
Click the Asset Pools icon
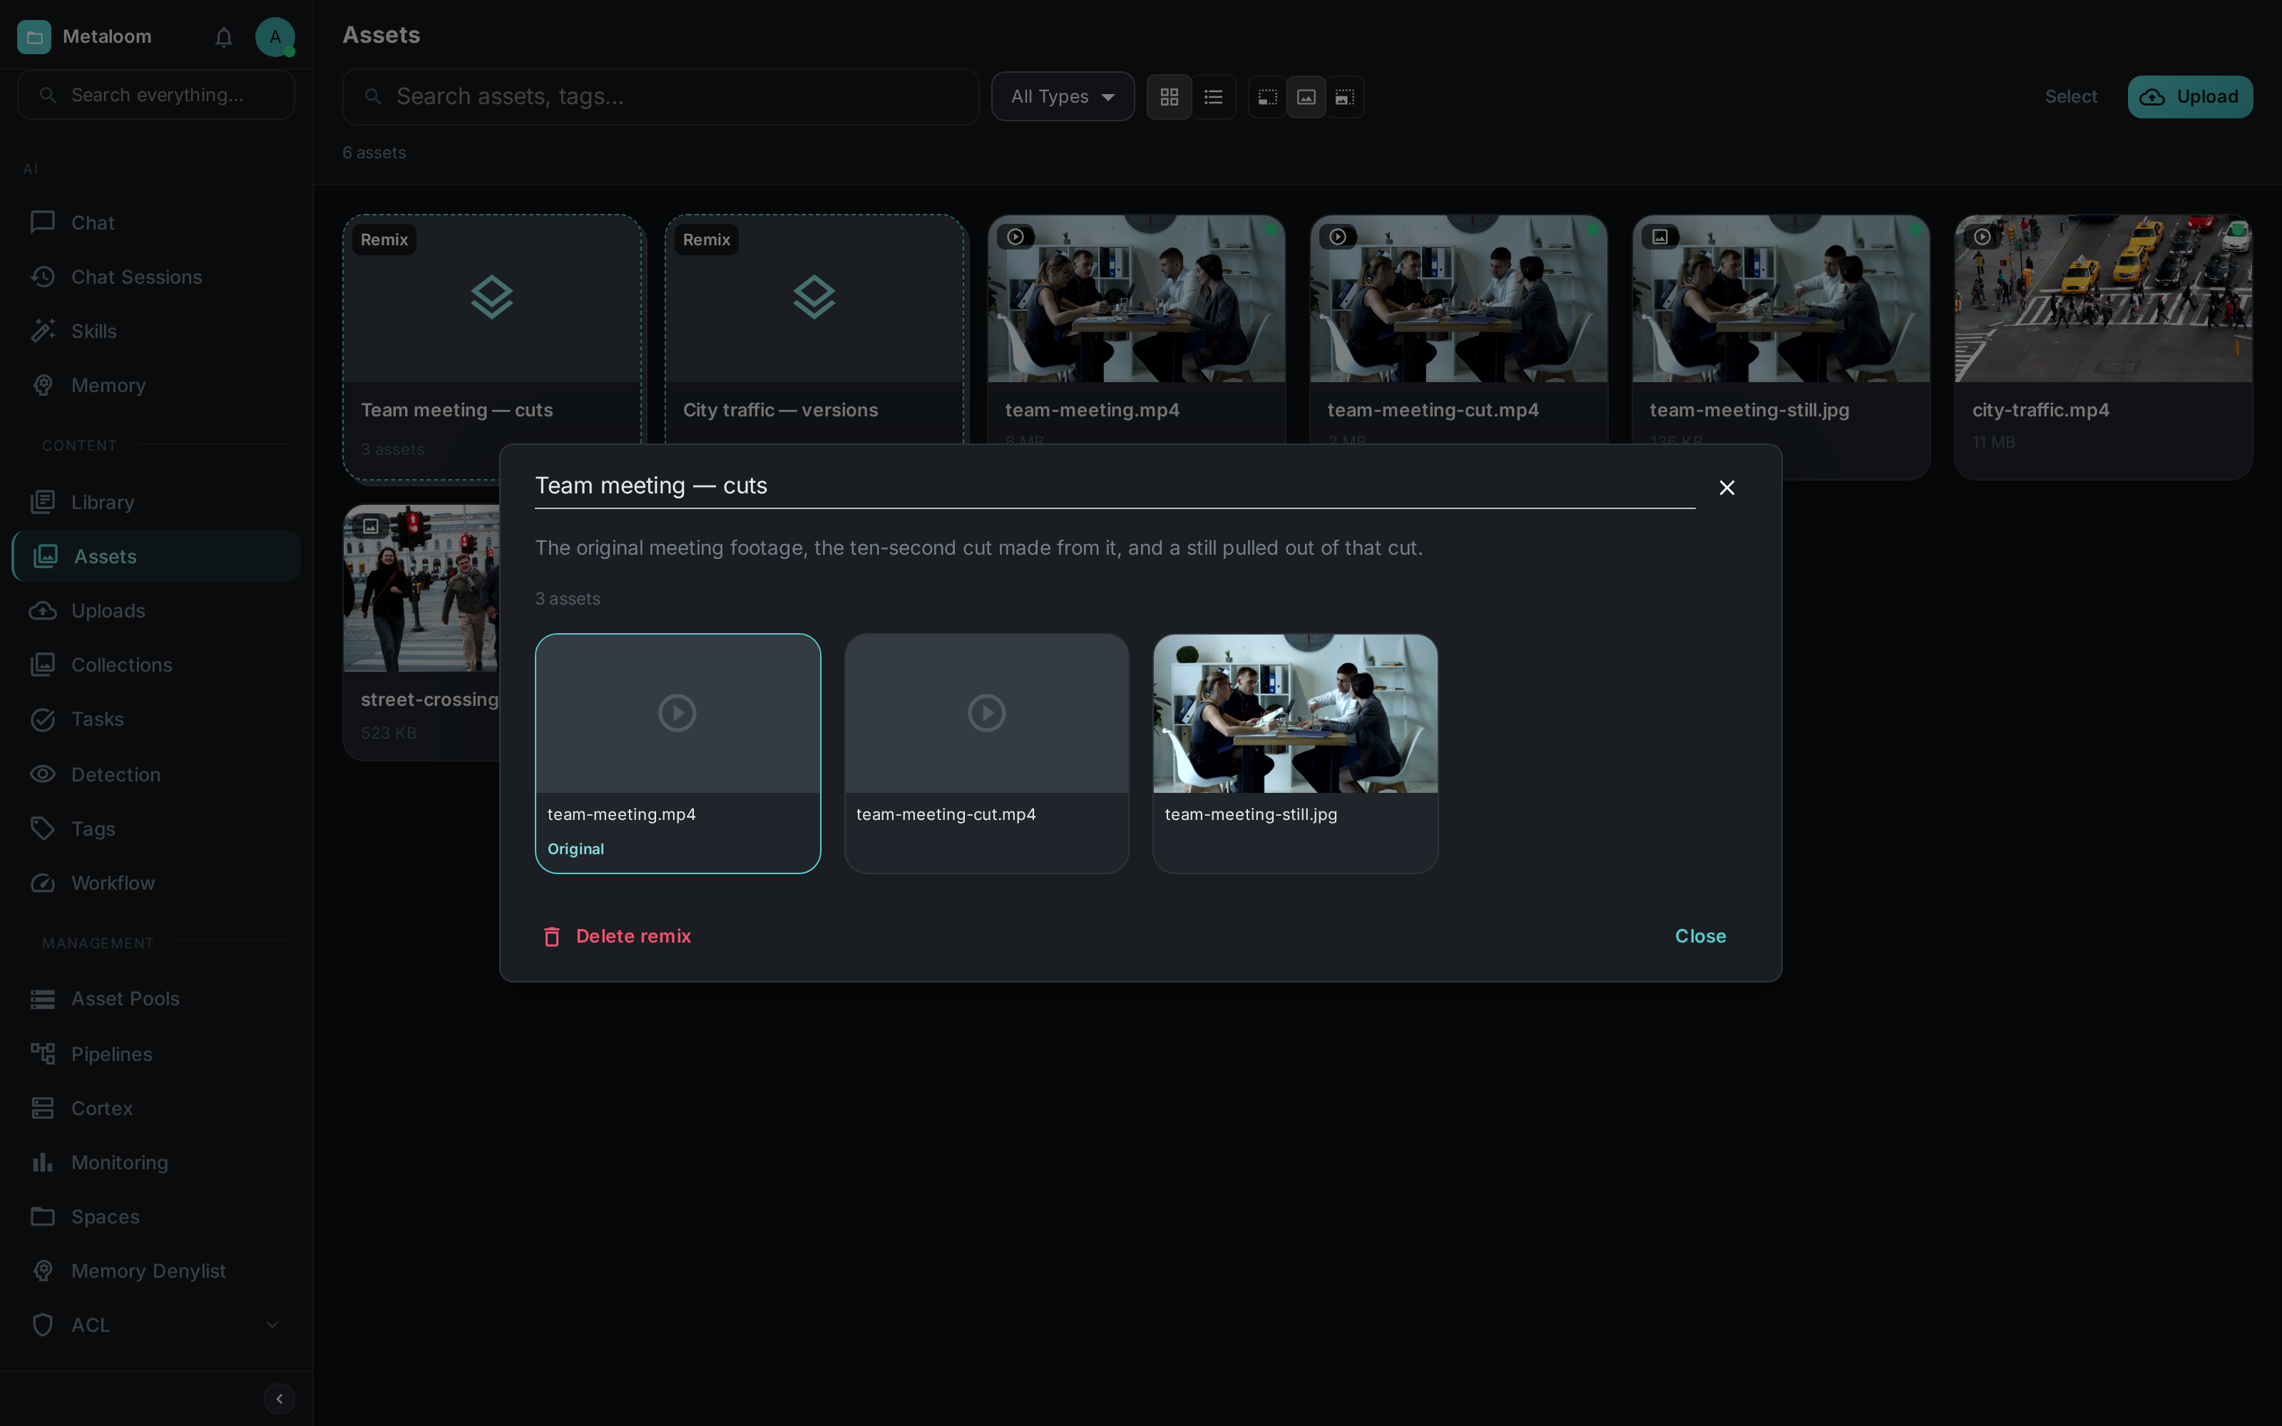coord(43,999)
